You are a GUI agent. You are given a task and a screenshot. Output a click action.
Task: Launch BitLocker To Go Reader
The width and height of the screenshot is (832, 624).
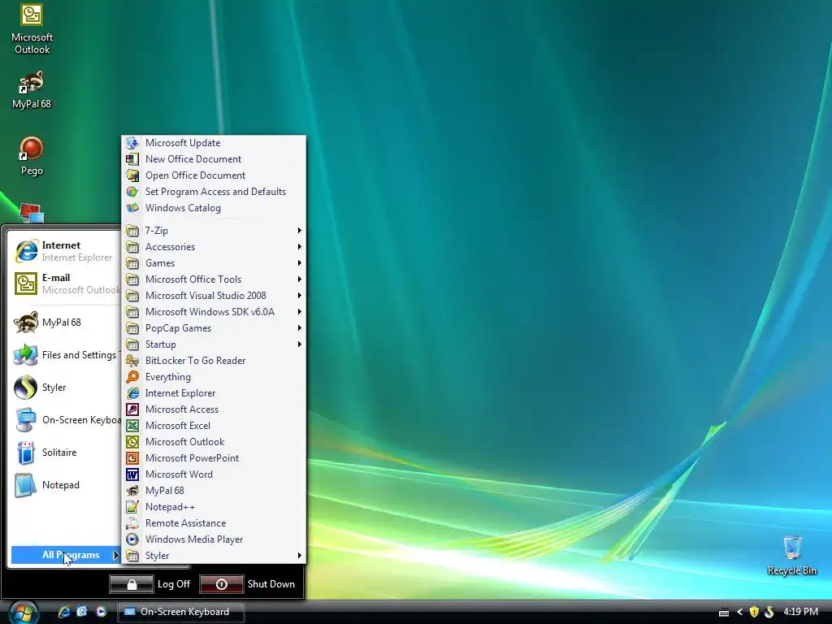[x=214, y=361]
